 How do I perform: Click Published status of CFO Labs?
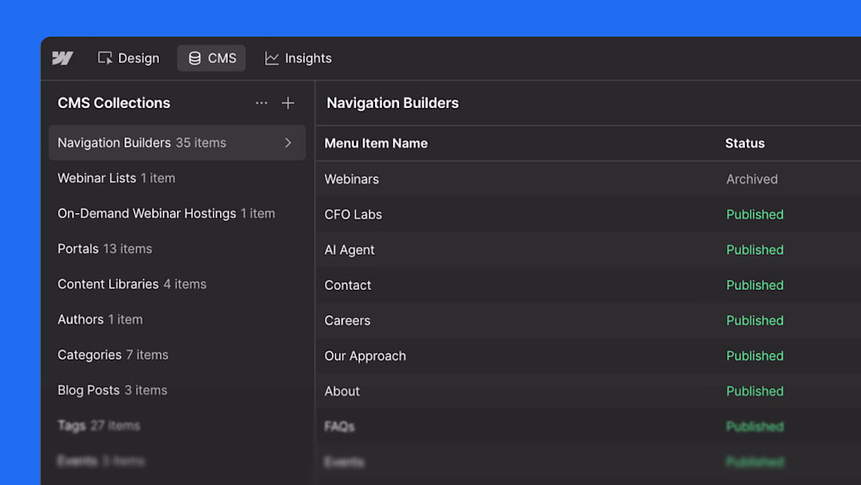point(755,215)
